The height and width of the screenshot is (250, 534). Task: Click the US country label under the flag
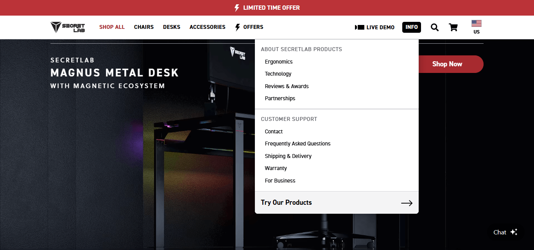(477, 32)
